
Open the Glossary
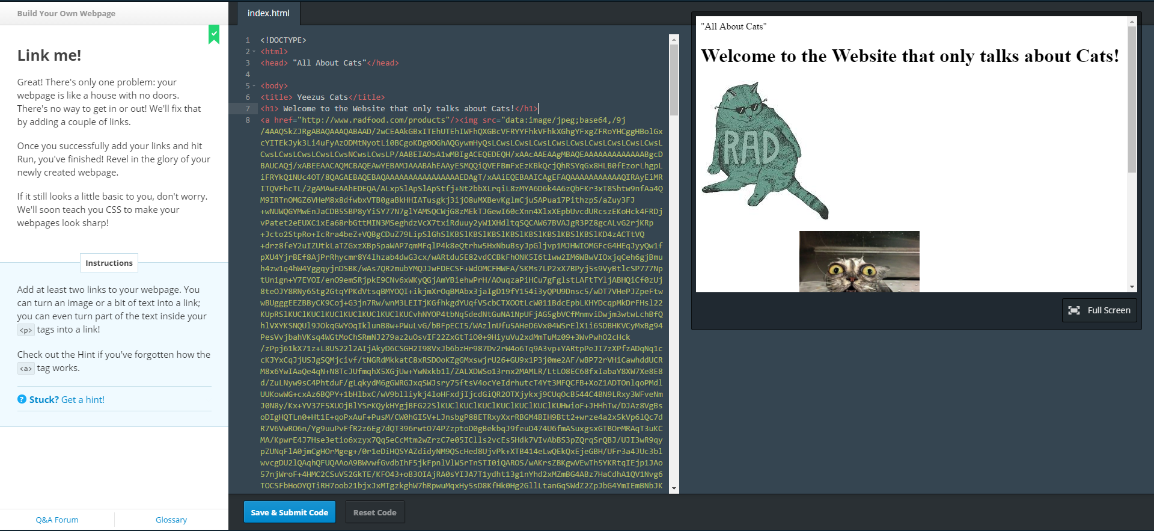point(171,520)
